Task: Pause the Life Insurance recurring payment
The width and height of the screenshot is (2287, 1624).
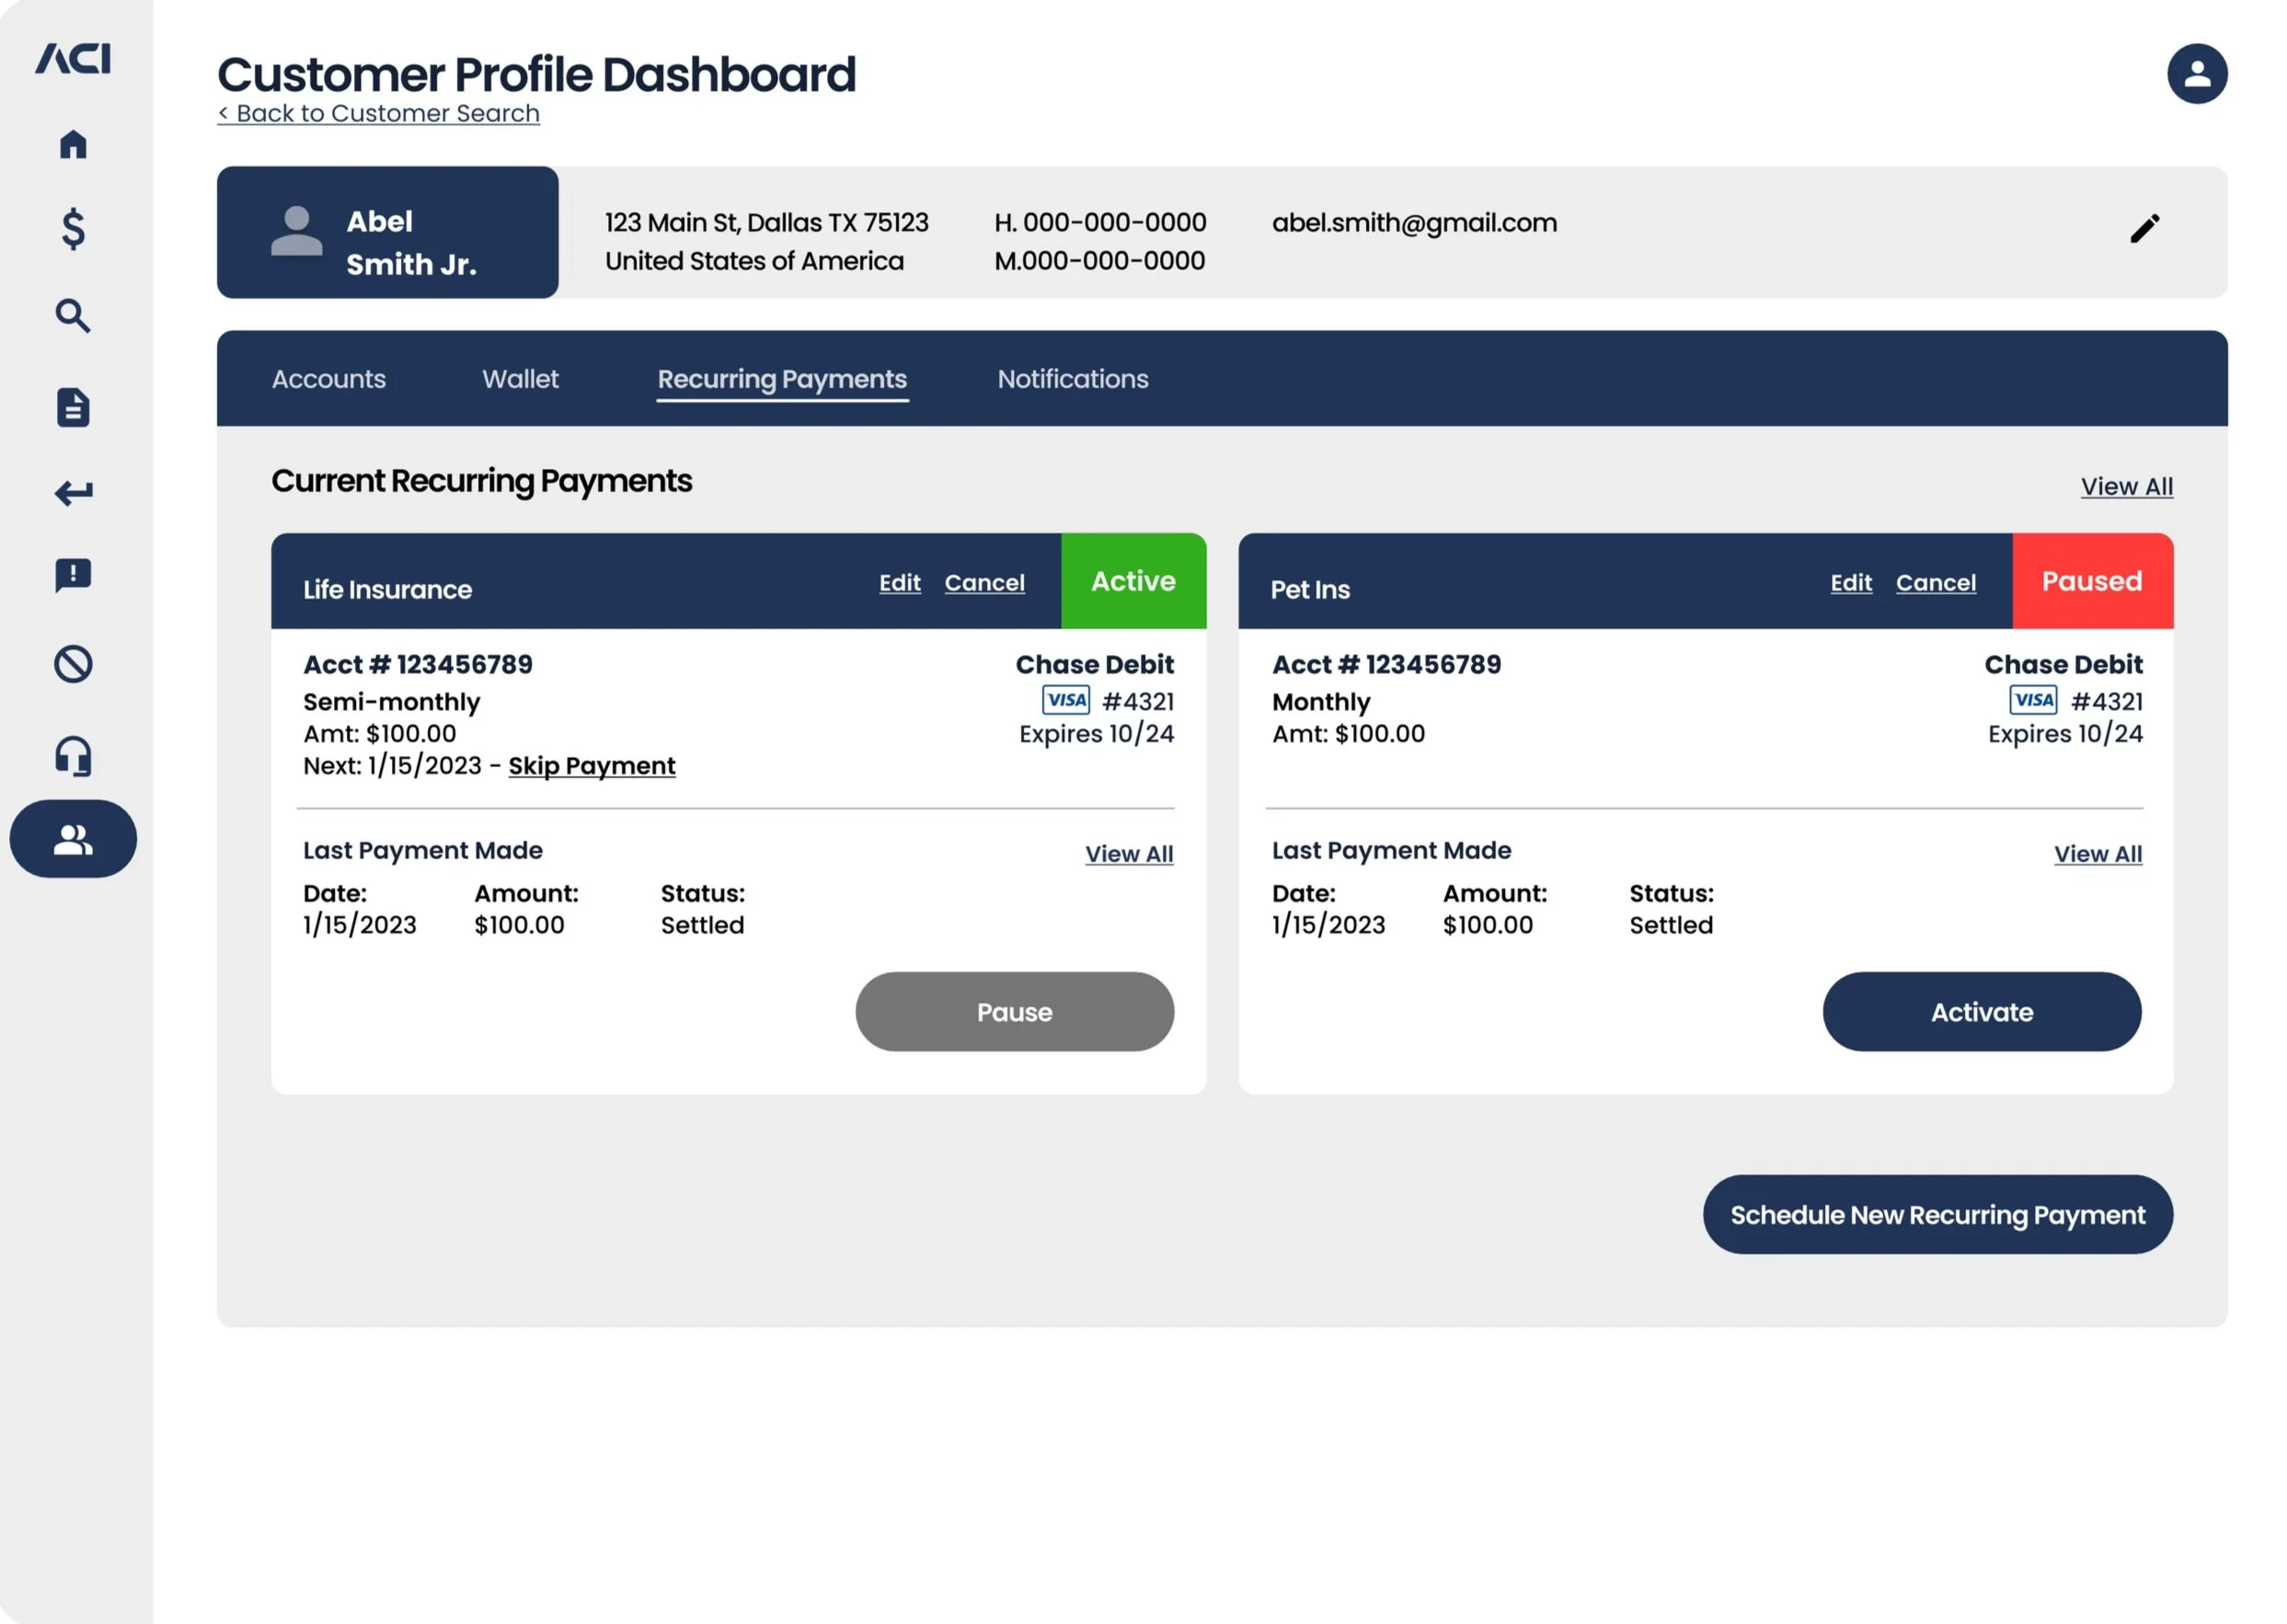Action: click(1014, 1011)
